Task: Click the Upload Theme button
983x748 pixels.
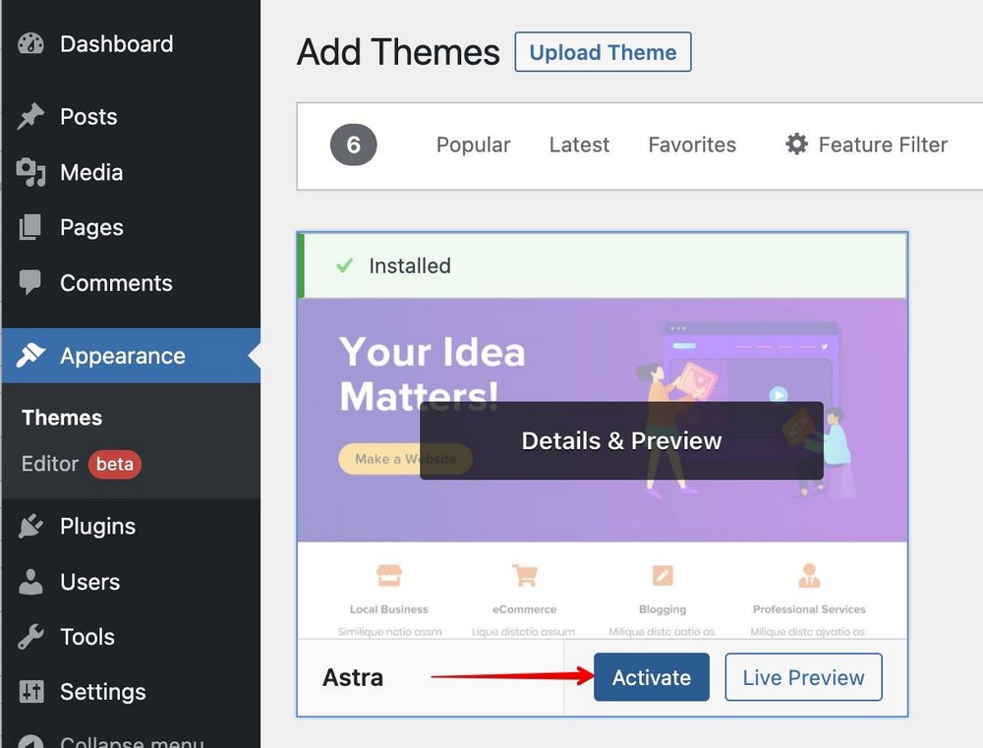Action: [604, 52]
